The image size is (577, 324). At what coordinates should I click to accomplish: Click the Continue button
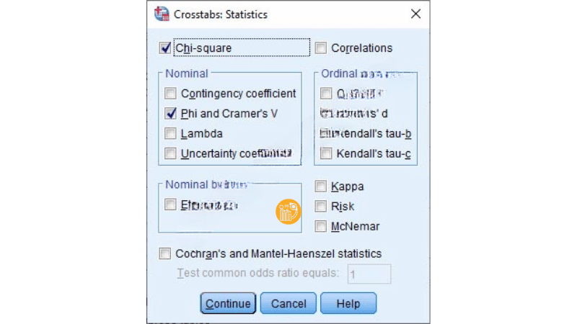click(x=228, y=303)
